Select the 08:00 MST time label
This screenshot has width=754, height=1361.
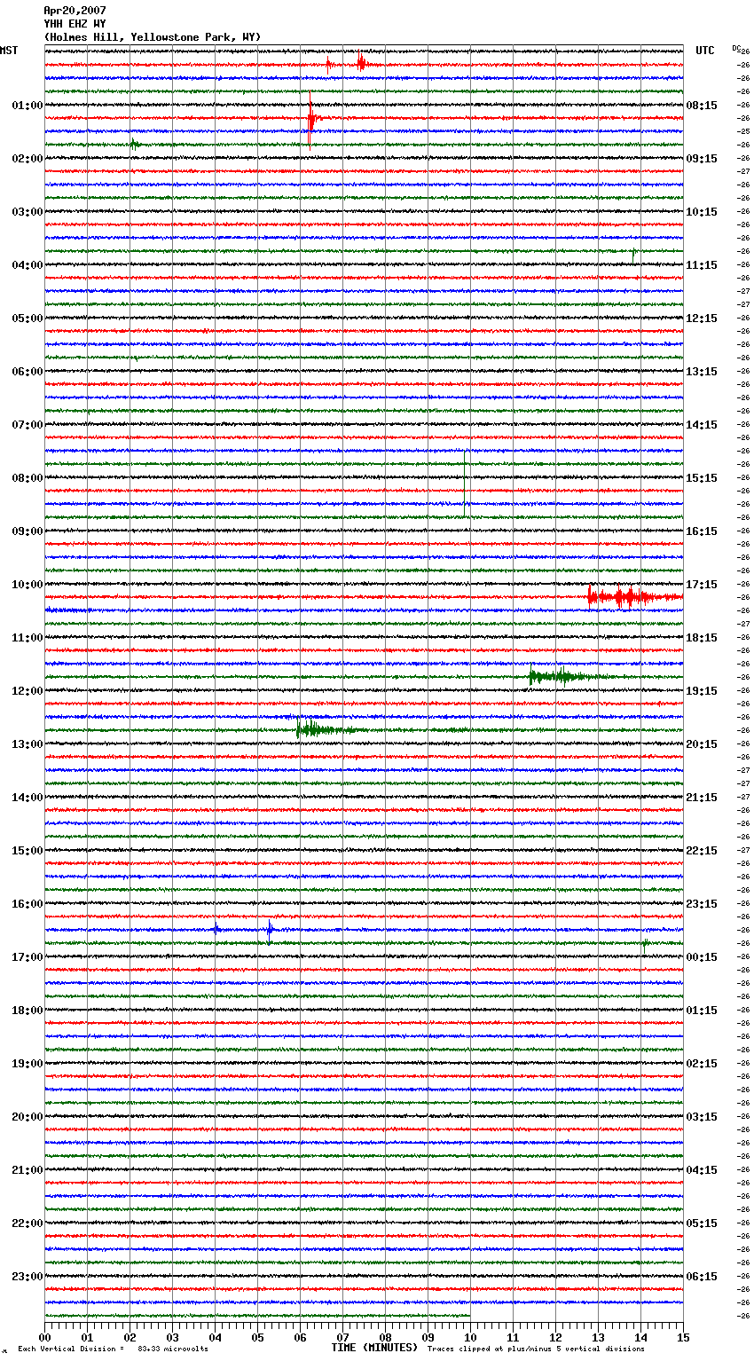coord(27,478)
